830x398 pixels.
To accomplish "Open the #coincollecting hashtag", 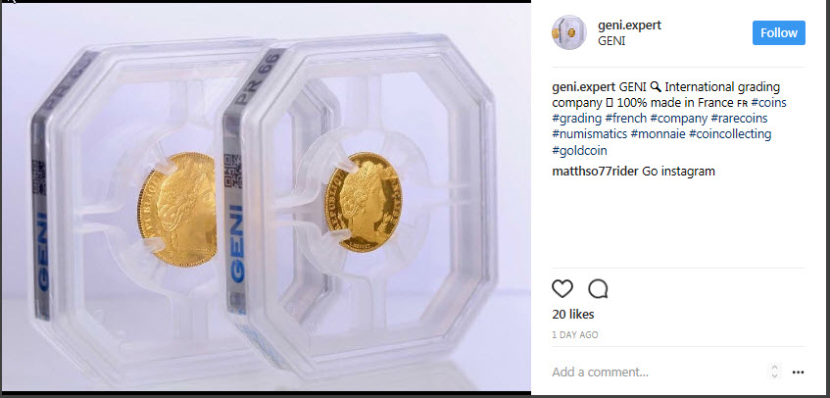I will click(x=730, y=134).
